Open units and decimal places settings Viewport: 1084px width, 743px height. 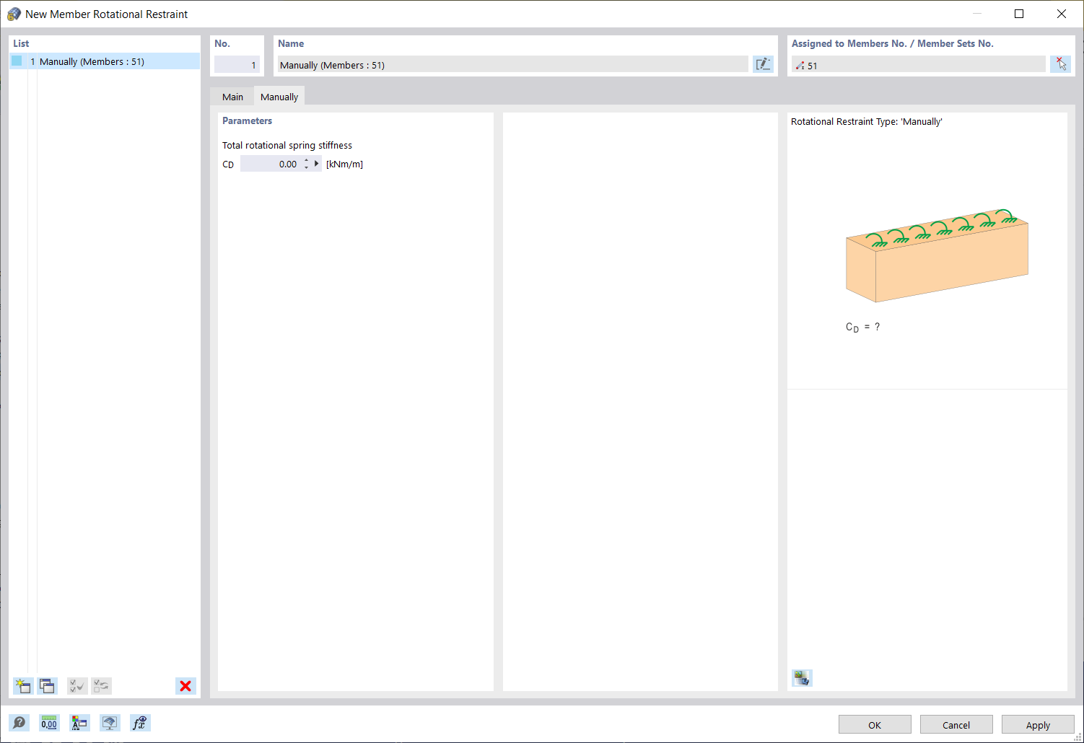pos(49,723)
